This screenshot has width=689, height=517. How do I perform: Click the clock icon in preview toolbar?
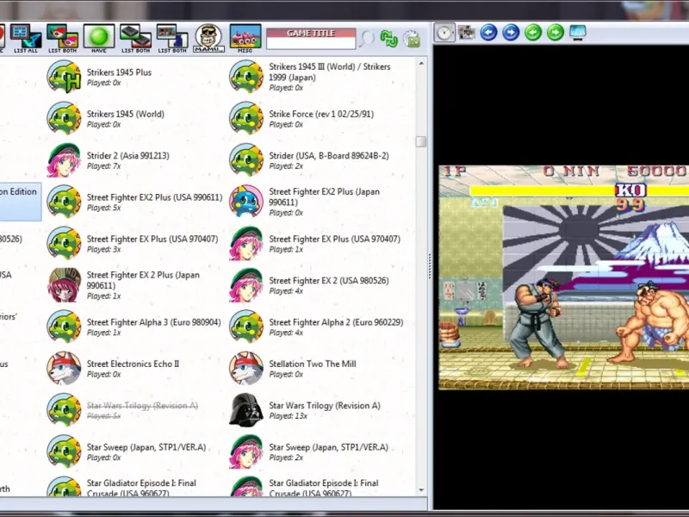pos(444,33)
